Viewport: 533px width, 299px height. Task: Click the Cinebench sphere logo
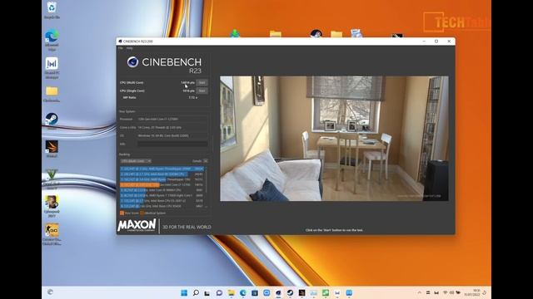click(x=132, y=62)
